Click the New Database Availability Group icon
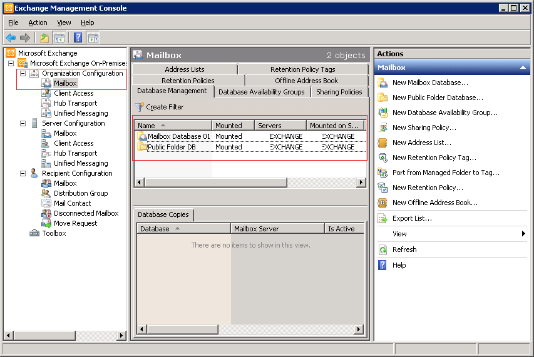 383,113
